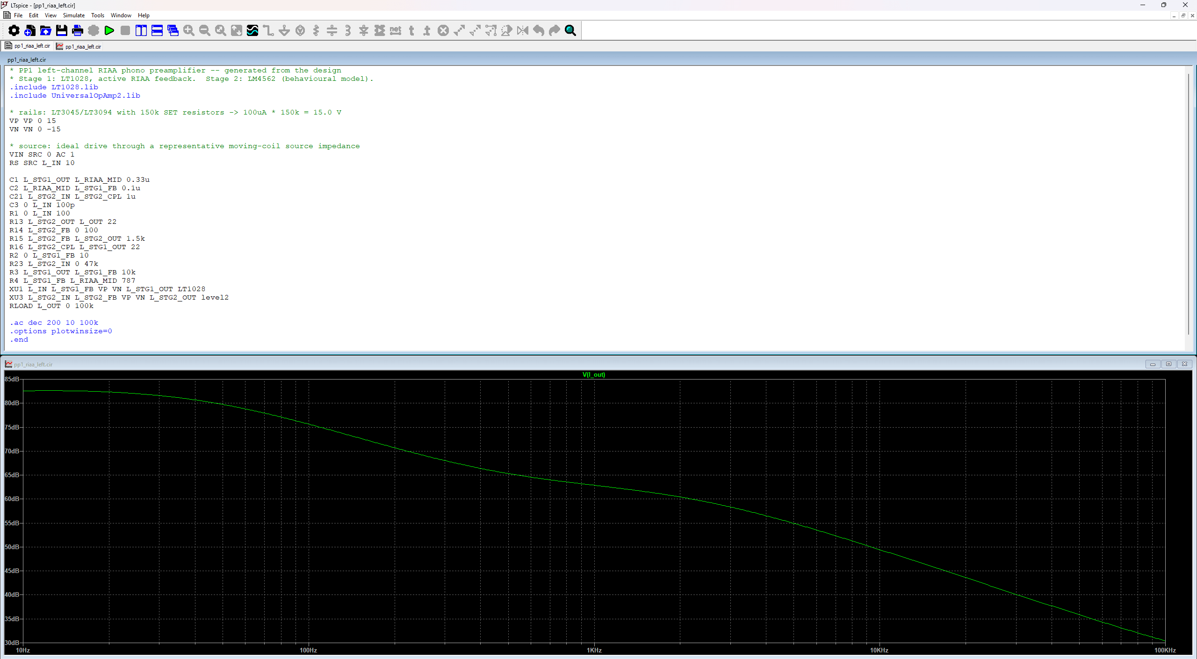This screenshot has height=659, width=1197.
Task: Tile windows vertically using the toolbar icon
Action: point(141,31)
